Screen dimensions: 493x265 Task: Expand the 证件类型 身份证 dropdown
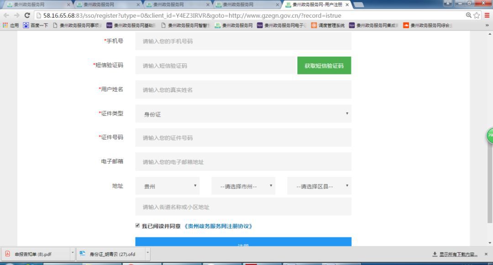coord(243,114)
